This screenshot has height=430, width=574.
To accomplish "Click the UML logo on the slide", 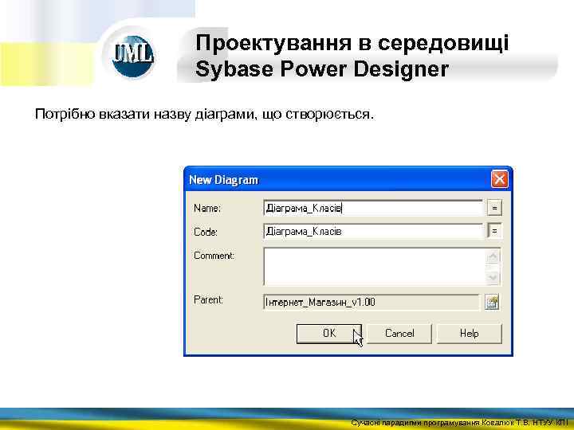I will [132, 56].
